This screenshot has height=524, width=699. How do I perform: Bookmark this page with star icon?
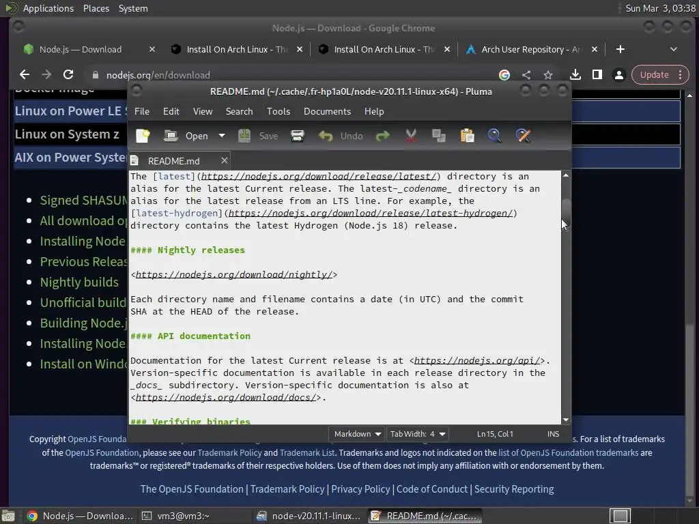click(x=548, y=75)
